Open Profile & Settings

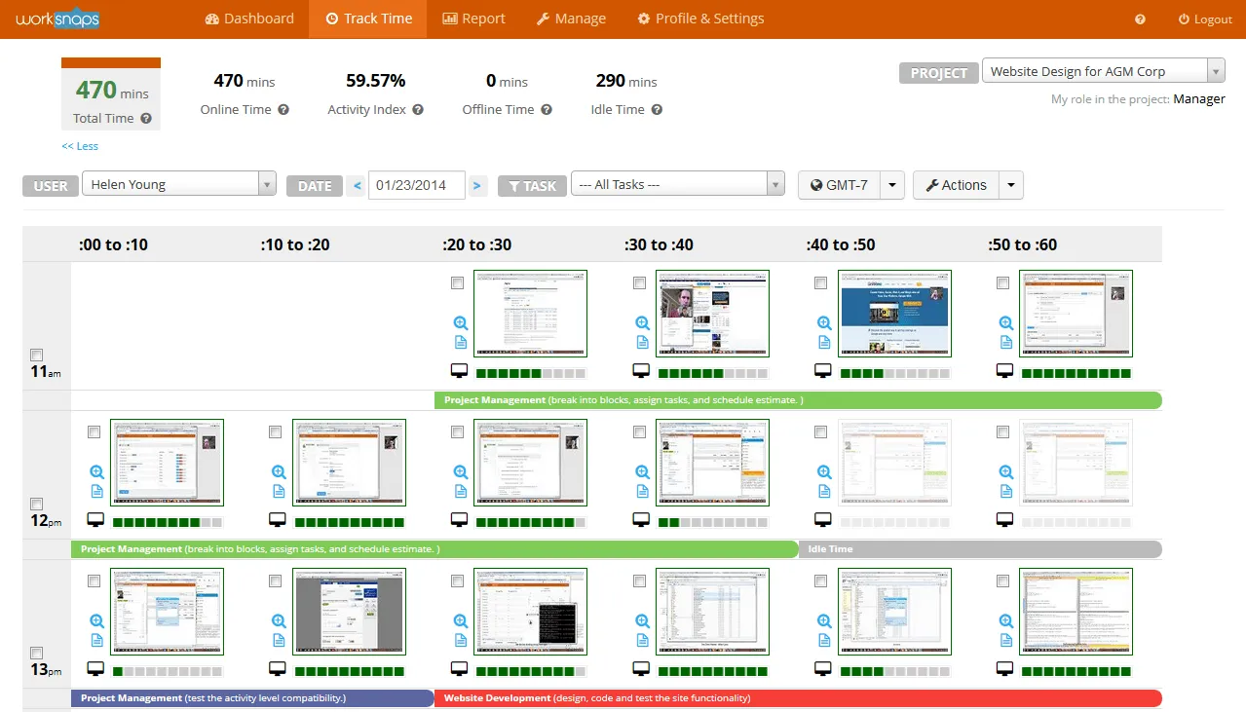coord(700,19)
